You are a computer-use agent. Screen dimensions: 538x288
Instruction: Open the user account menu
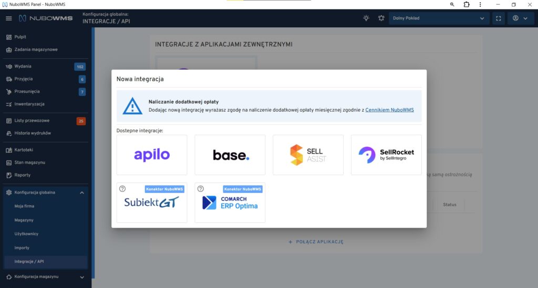(520, 18)
